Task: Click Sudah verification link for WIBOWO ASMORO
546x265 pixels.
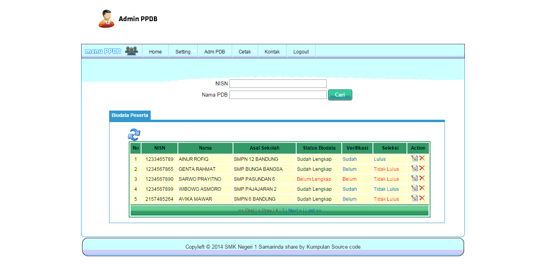Action: coord(350,189)
